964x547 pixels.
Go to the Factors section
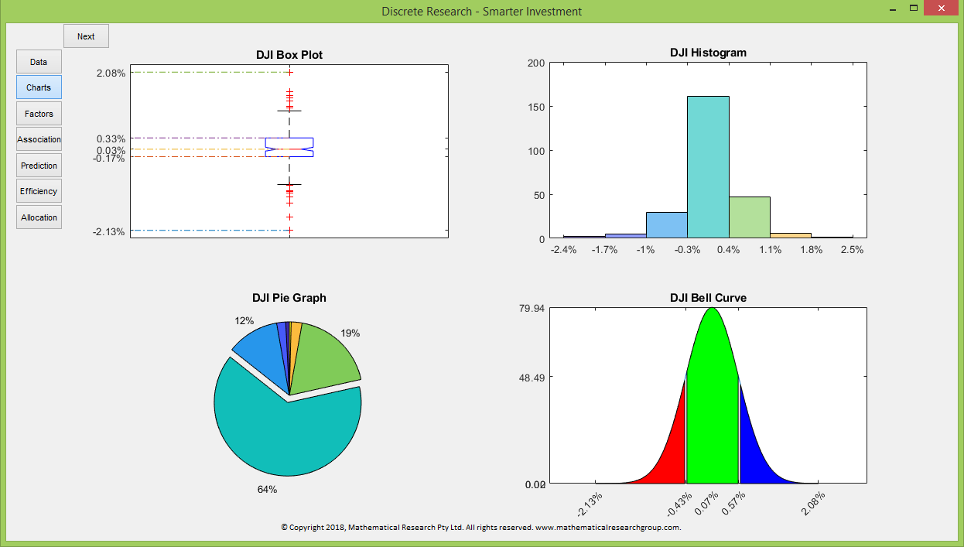[39, 114]
